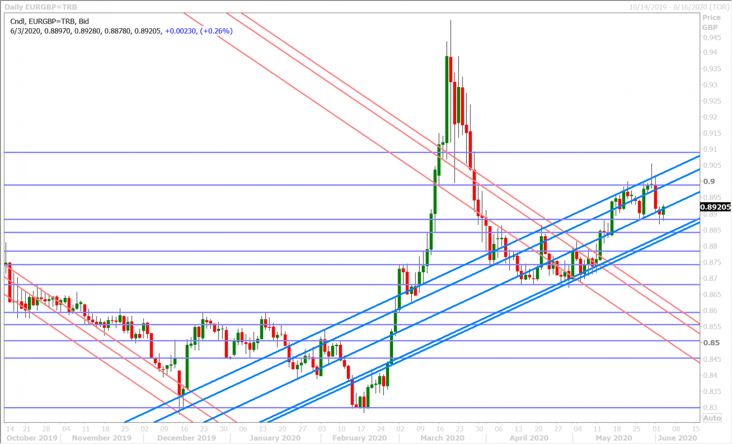Click date tick '08' in June 2020
This screenshot has width=732, height=444.
coord(676,429)
